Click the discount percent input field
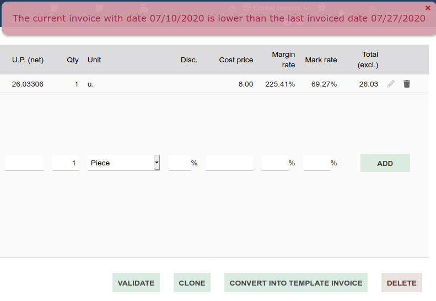Viewport: 436px width, 301px height. [x=179, y=163]
